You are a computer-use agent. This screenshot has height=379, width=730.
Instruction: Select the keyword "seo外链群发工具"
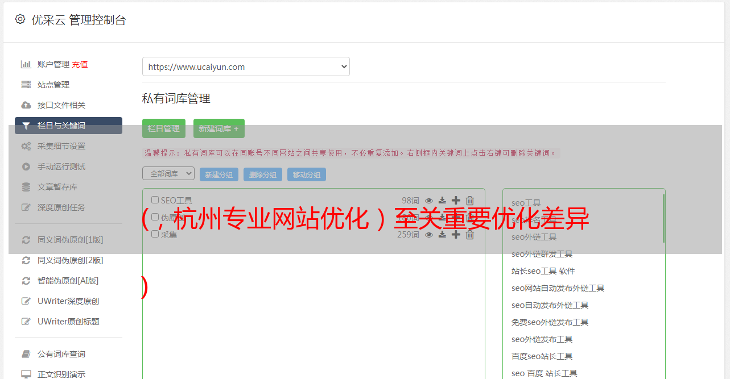[542, 254]
